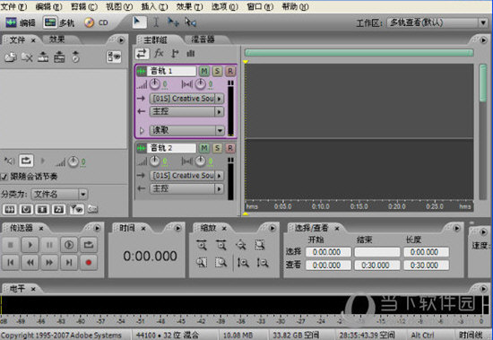Open workspace dropdown 多轨查看(默认)
Screen dimensions: 493x340
437,22
